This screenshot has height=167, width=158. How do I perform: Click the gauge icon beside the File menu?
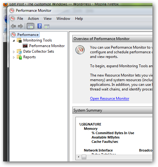pos(12,19)
